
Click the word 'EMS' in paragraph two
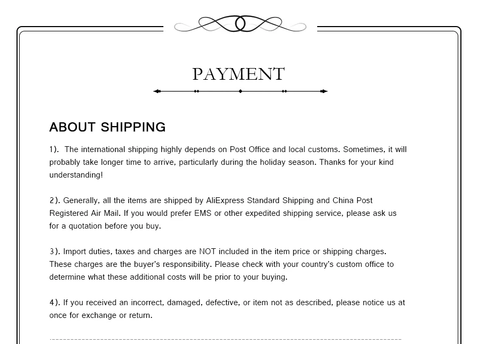(x=203, y=213)
